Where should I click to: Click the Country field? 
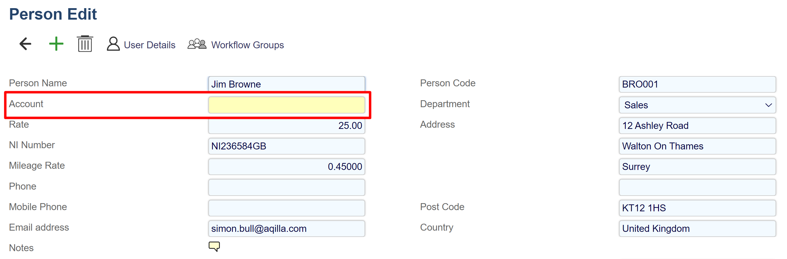tap(697, 229)
